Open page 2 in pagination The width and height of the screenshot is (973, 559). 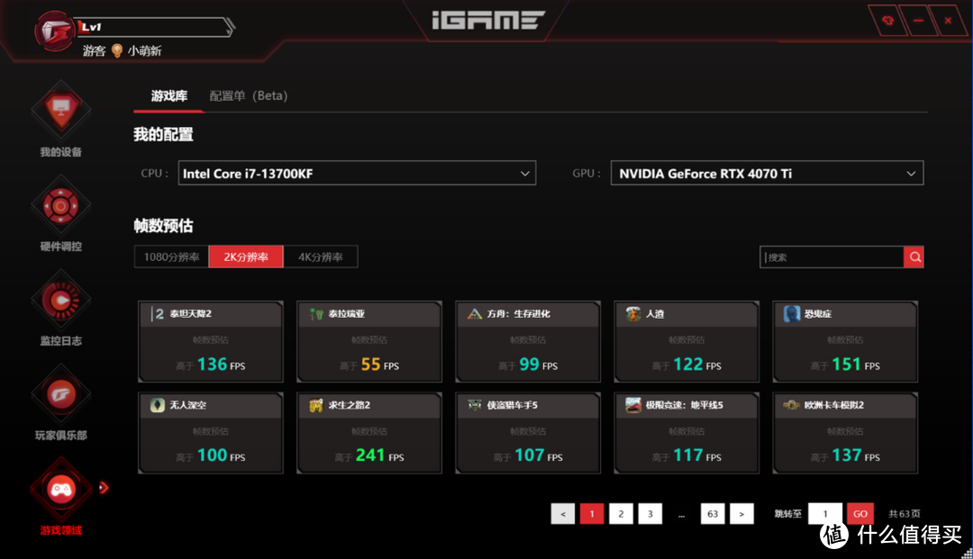(621, 514)
